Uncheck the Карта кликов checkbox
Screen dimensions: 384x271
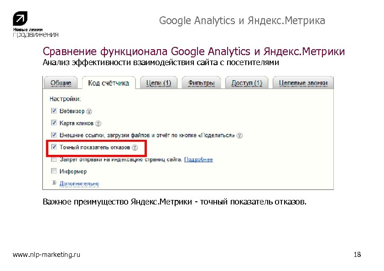point(54,123)
